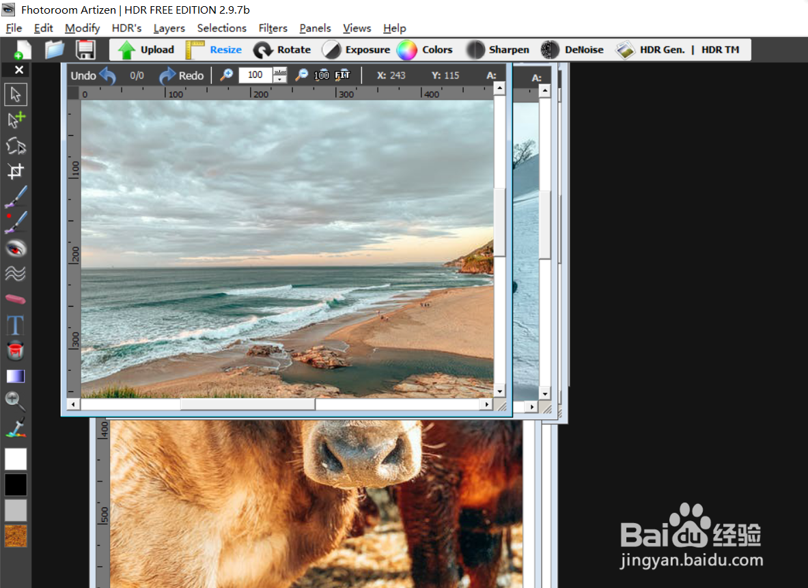Select the lasso selection tool
This screenshot has width=808, height=588.
16,146
